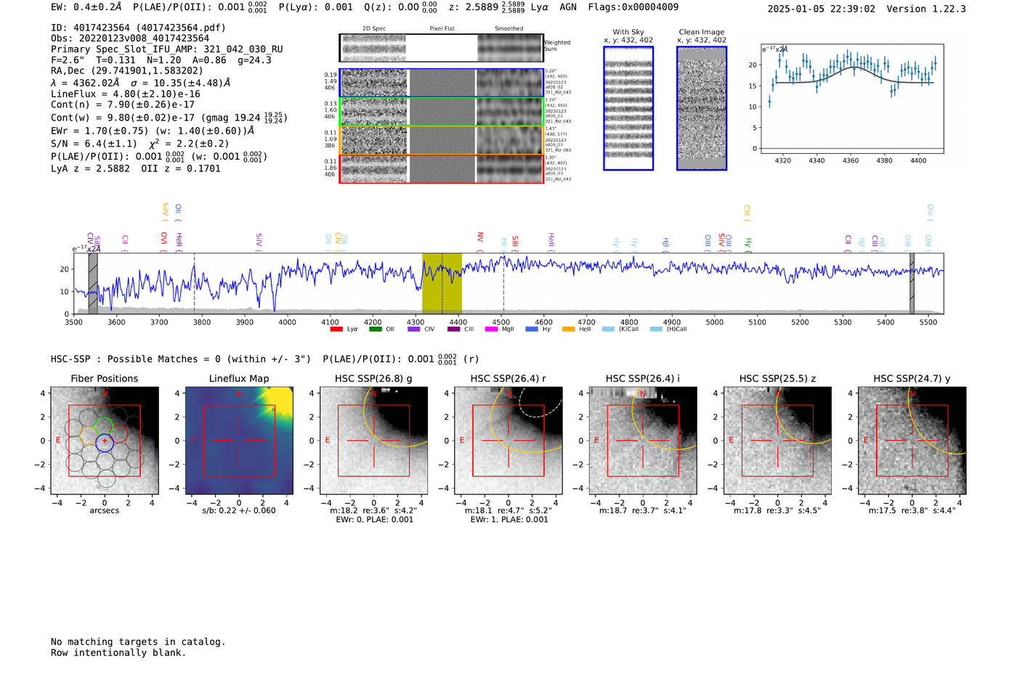The image size is (1017, 692).
Task: Pick the magenta MgII legend swatch
Action: click(491, 329)
